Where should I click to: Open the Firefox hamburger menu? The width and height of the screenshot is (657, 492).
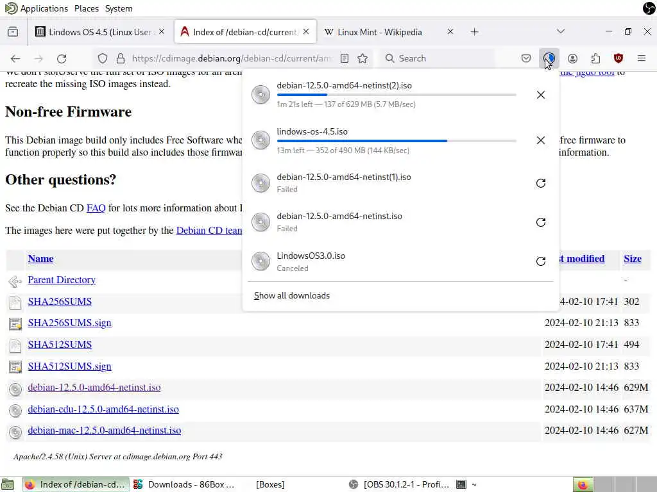pyautogui.click(x=642, y=58)
